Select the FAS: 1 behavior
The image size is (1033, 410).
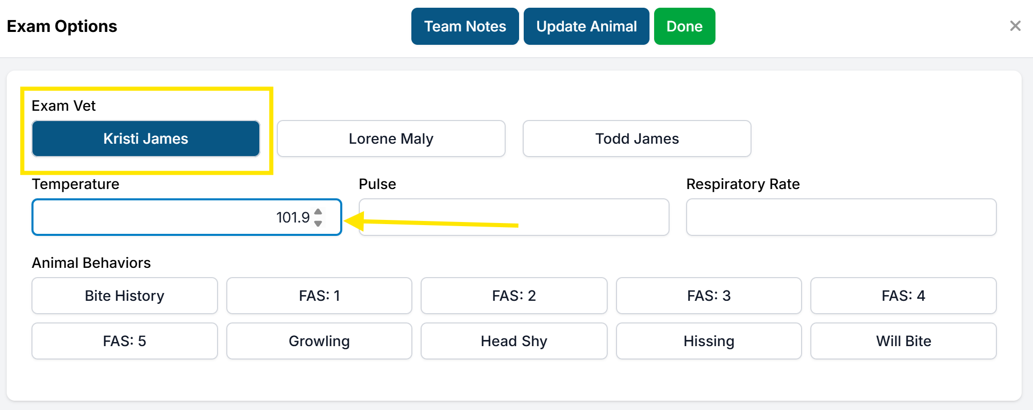pyautogui.click(x=319, y=296)
